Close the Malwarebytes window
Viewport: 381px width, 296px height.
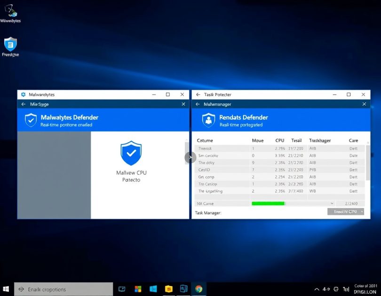point(182,94)
